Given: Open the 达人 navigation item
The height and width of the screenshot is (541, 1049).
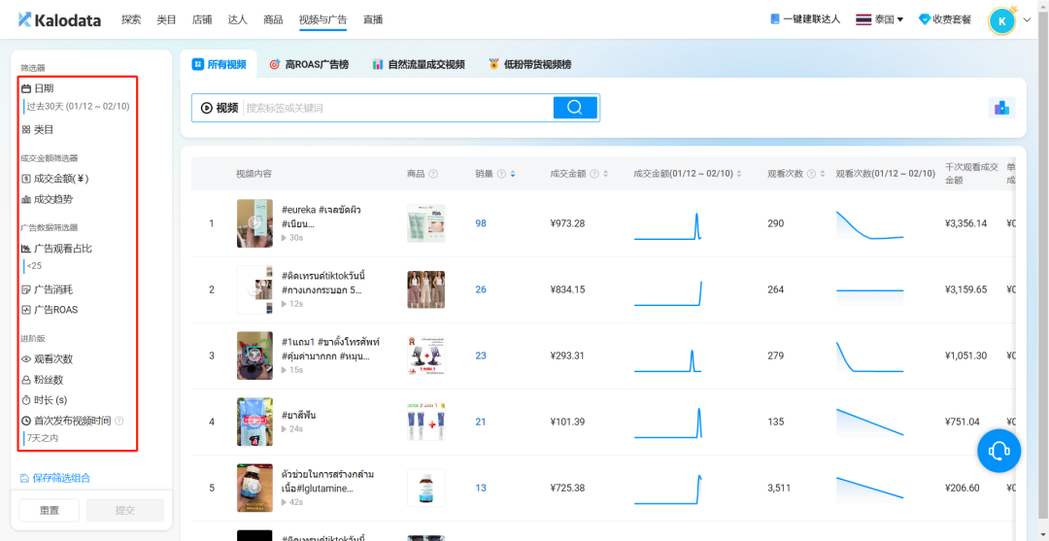Looking at the screenshot, I should (238, 20).
